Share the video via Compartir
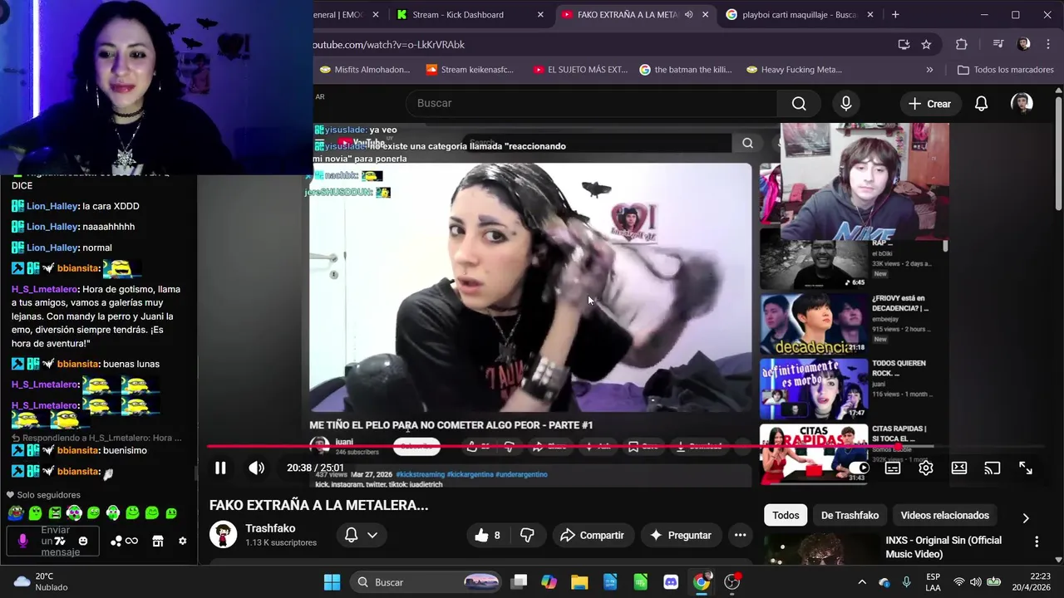The image size is (1064, 598). point(592,536)
